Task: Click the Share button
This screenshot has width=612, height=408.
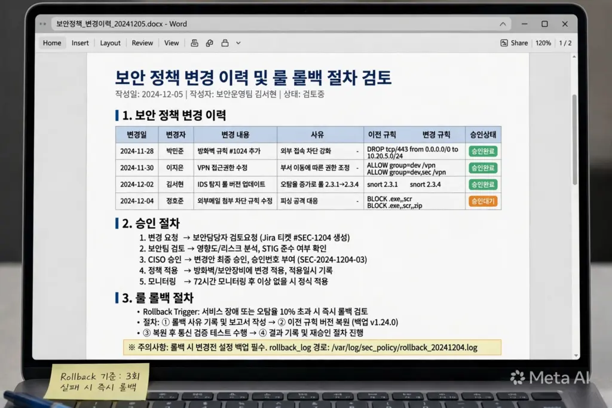Action: pyautogui.click(x=514, y=43)
